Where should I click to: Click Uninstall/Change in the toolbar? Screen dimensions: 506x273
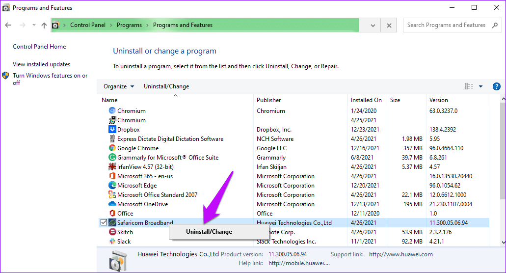click(166, 86)
